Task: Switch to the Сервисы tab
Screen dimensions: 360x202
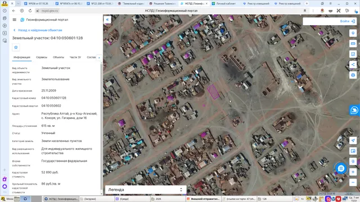Action: [x=42, y=57]
